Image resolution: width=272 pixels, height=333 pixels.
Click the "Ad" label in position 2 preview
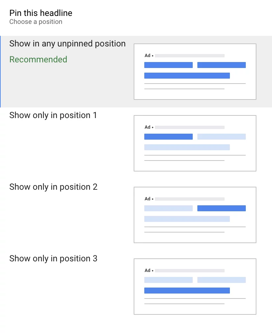148,199
